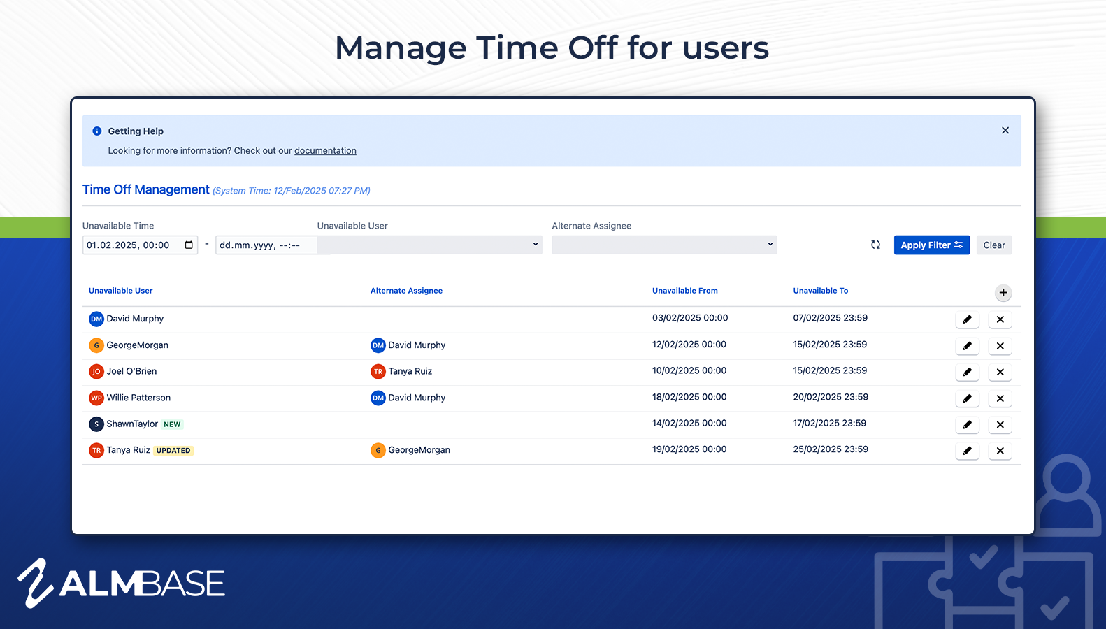1106x629 pixels.
Task: Click Tanya Ruiz's avatar in Alternate Assignee column
Action: pos(378,371)
